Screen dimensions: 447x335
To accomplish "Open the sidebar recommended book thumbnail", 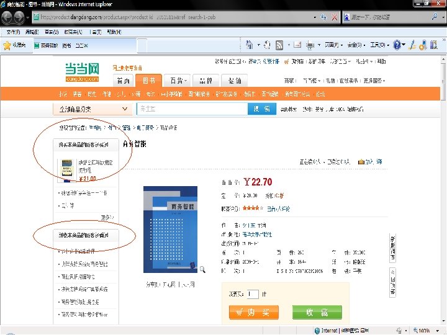I will point(66,171).
